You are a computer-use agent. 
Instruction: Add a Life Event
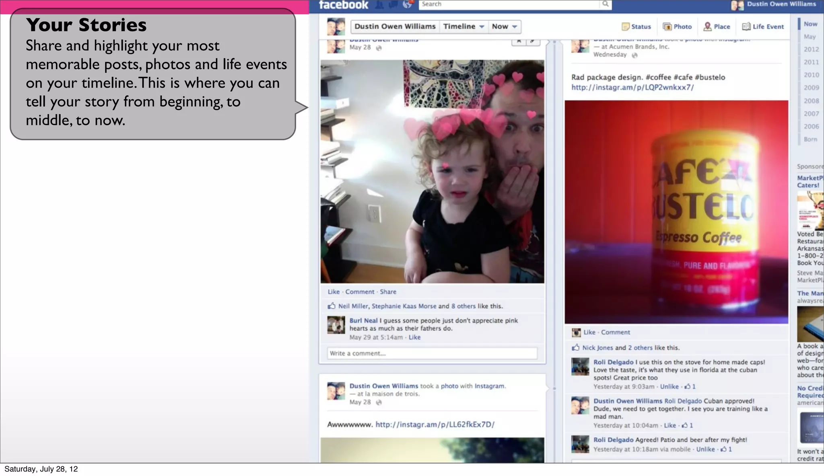pos(763,27)
